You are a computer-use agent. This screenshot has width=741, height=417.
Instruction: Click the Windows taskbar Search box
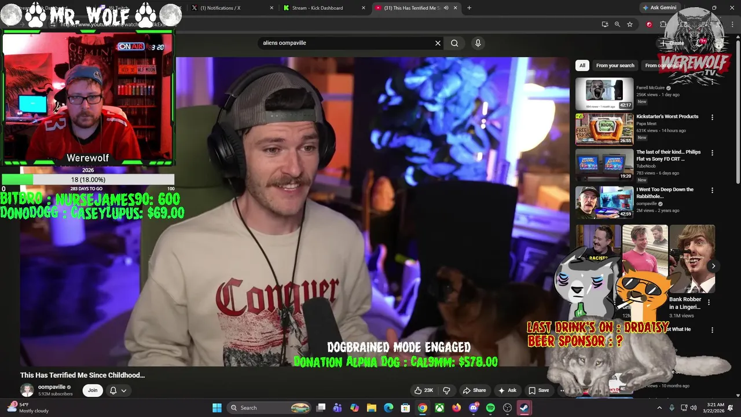coord(269,408)
